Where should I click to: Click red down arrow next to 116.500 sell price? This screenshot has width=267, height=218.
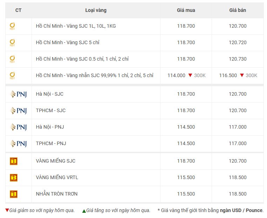(x=242, y=75)
